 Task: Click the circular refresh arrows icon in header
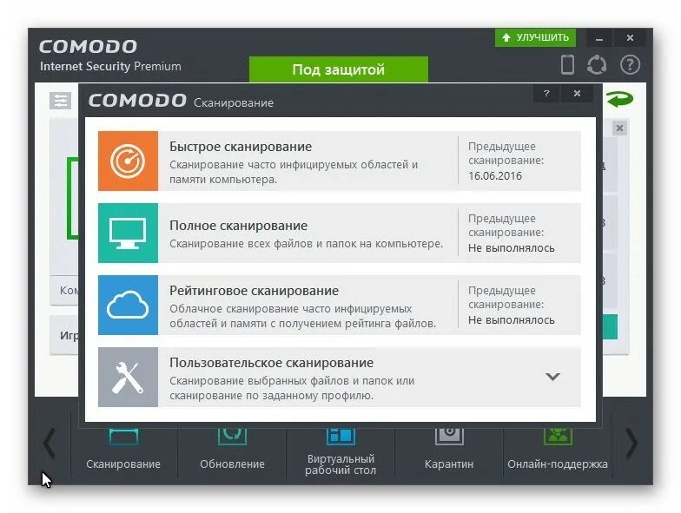point(597,65)
